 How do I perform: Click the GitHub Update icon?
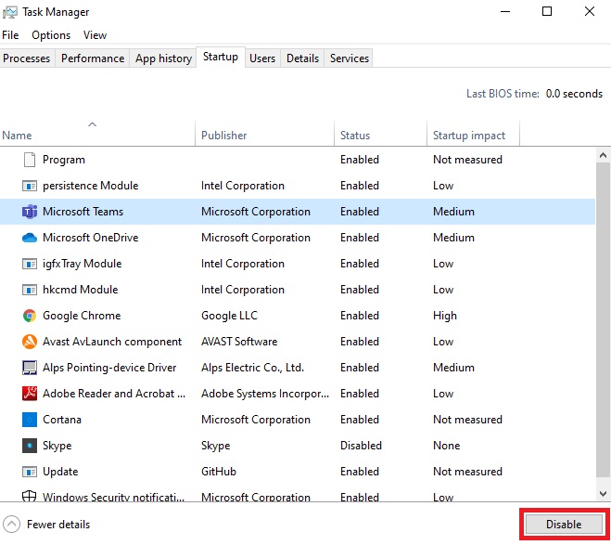[30, 472]
